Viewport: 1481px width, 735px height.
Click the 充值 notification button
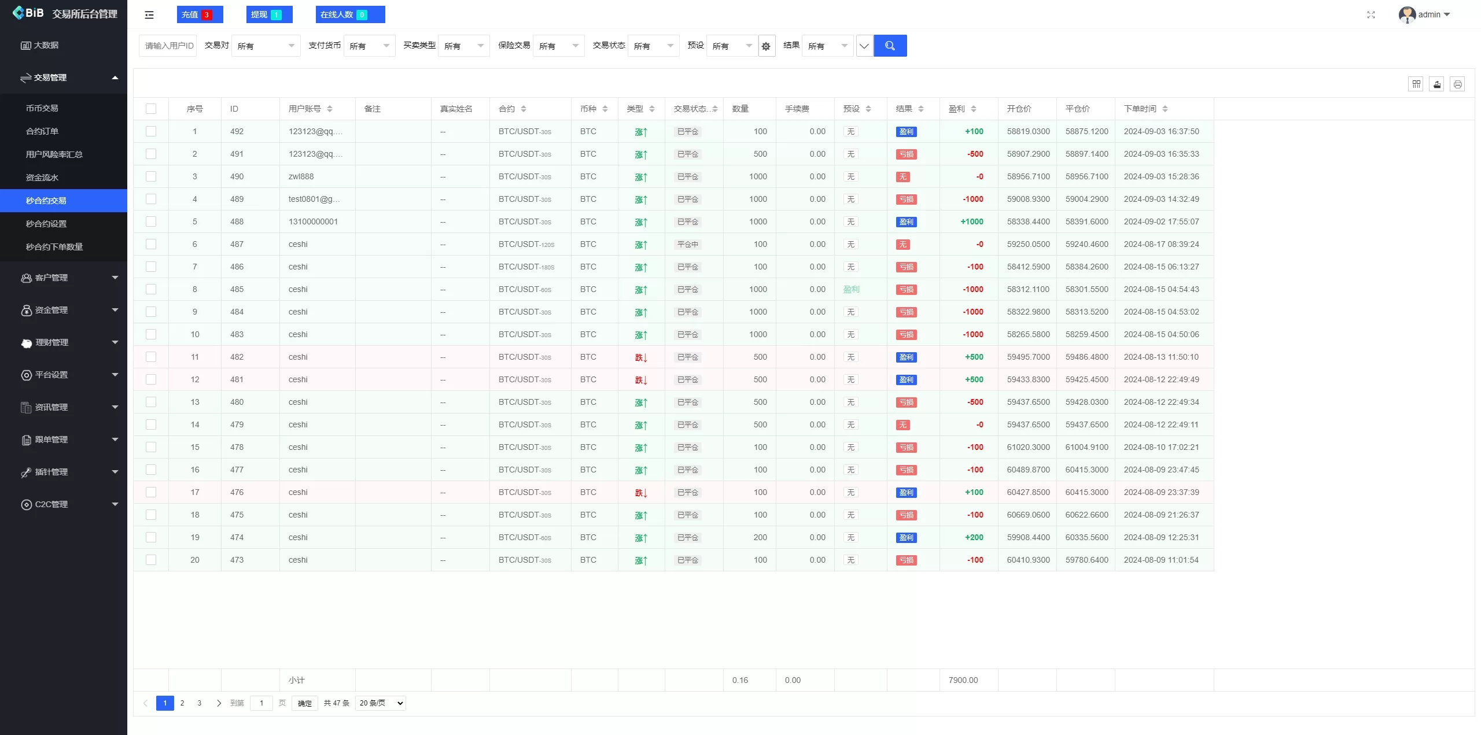(x=200, y=14)
